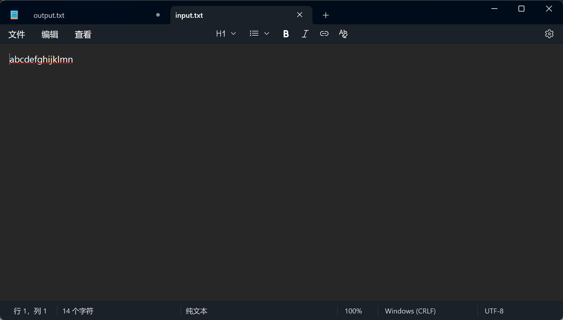
Task: Click the Windows (CRLF) line ending indicator
Action: [x=410, y=311]
